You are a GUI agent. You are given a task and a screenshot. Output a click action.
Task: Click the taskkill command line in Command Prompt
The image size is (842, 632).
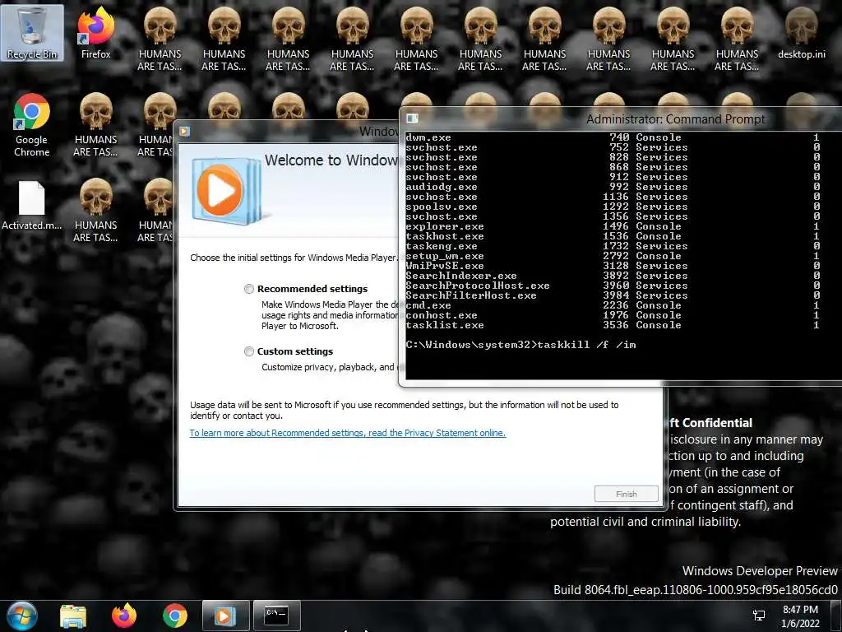(520, 345)
